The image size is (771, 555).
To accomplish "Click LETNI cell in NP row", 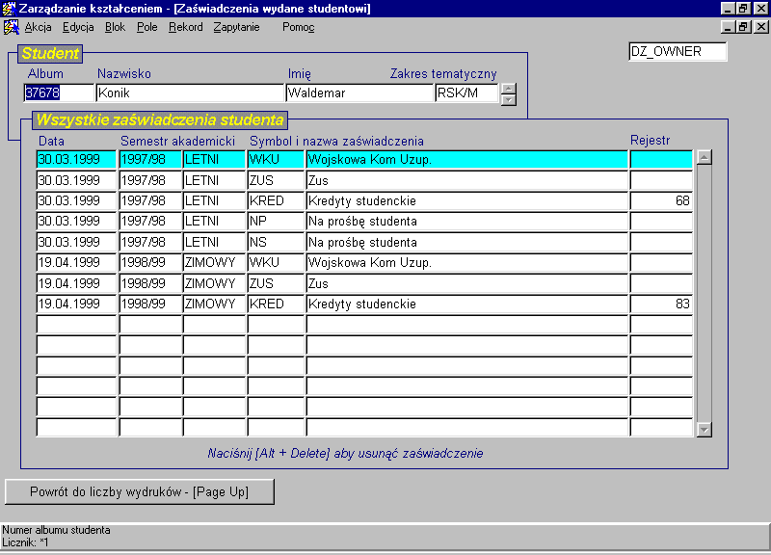I will click(x=214, y=222).
